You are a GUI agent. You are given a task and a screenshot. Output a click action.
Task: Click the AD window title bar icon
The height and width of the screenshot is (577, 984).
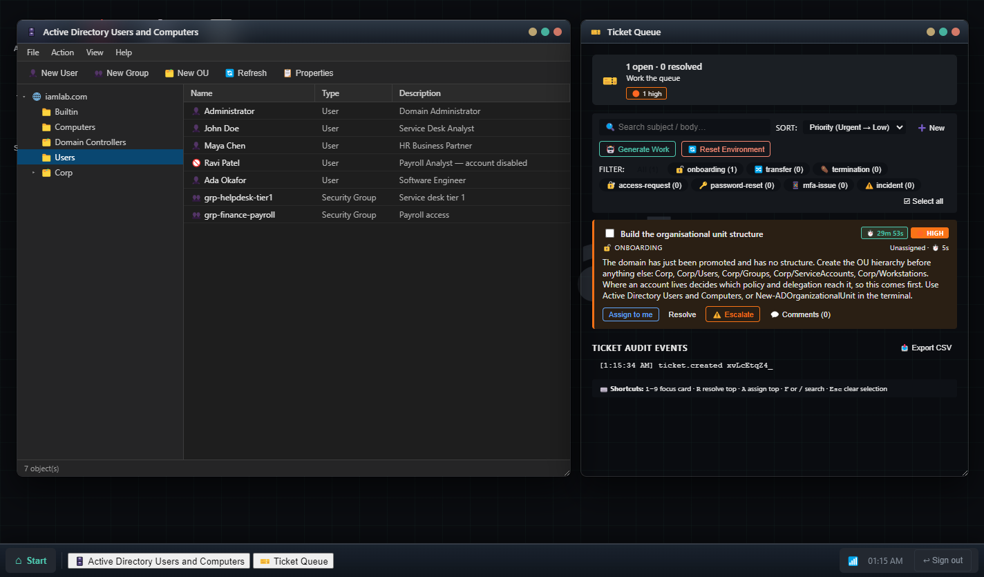point(31,32)
